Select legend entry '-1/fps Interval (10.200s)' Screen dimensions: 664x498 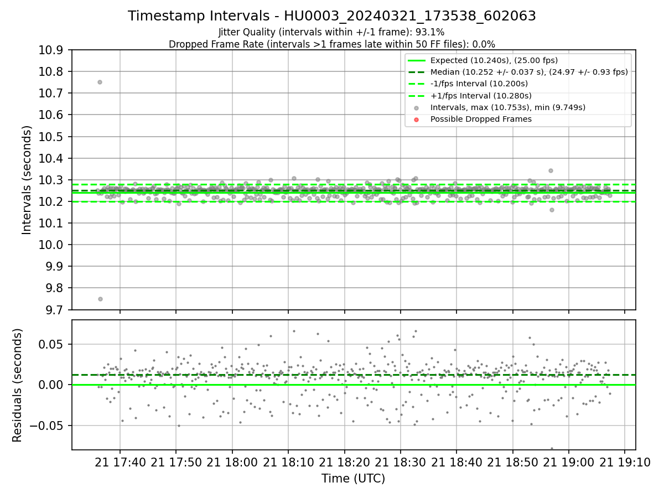coord(479,84)
